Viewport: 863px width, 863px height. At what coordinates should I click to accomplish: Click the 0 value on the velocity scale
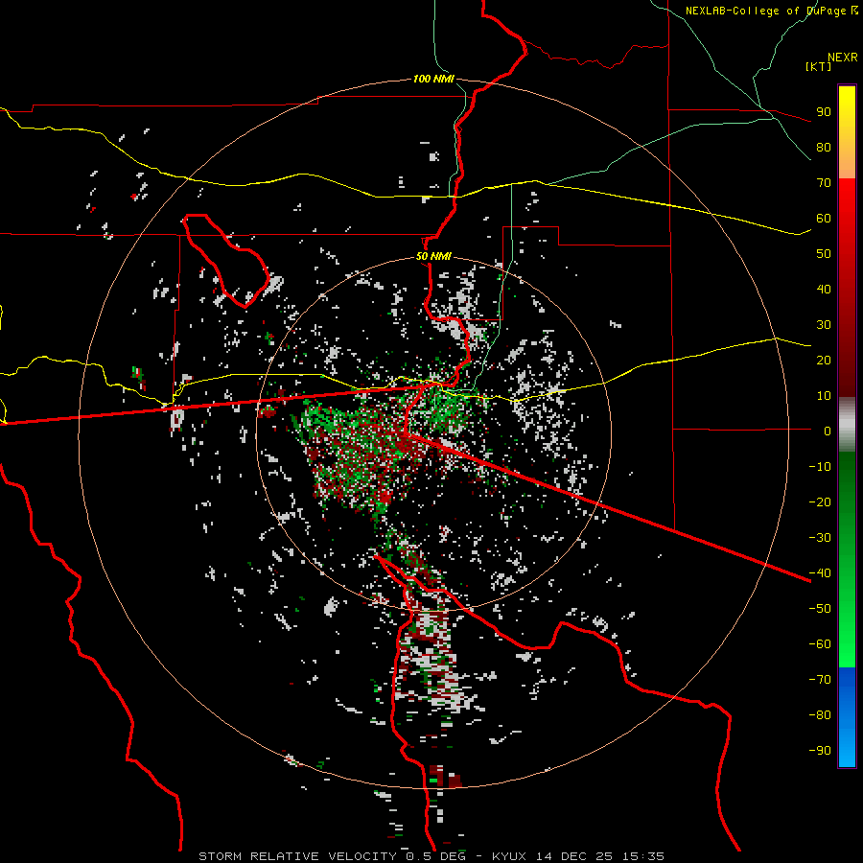pos(828,431)
